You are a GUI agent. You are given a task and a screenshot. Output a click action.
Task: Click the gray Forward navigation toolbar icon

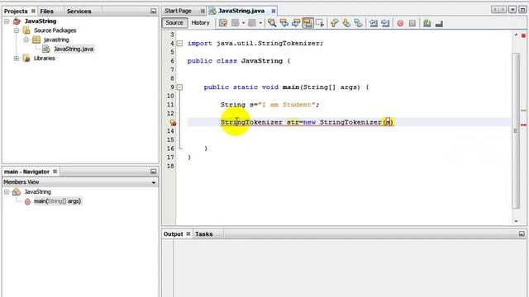click(252, 23)
